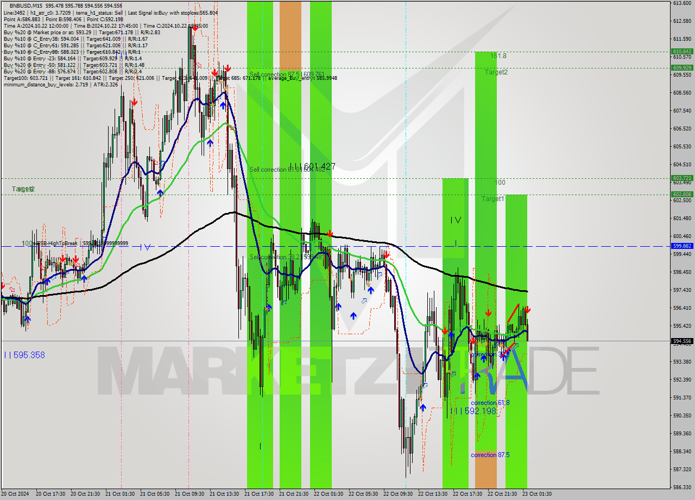Click the 601.480 price axis value

point(682,218)
